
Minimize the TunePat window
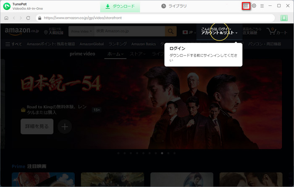[270, 6]
